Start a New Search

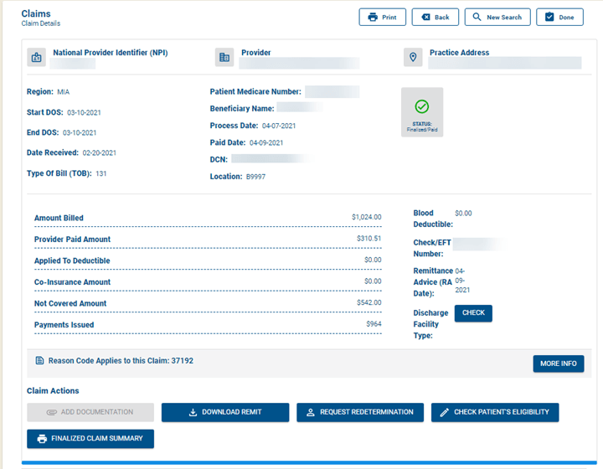pos(497,18)
